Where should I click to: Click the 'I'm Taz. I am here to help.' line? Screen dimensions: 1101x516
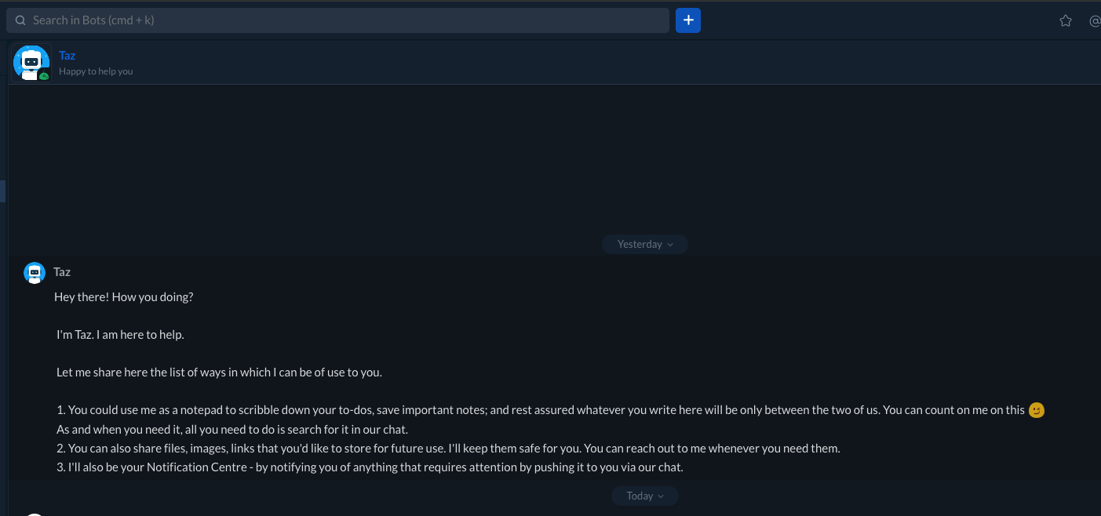point(120,335)
